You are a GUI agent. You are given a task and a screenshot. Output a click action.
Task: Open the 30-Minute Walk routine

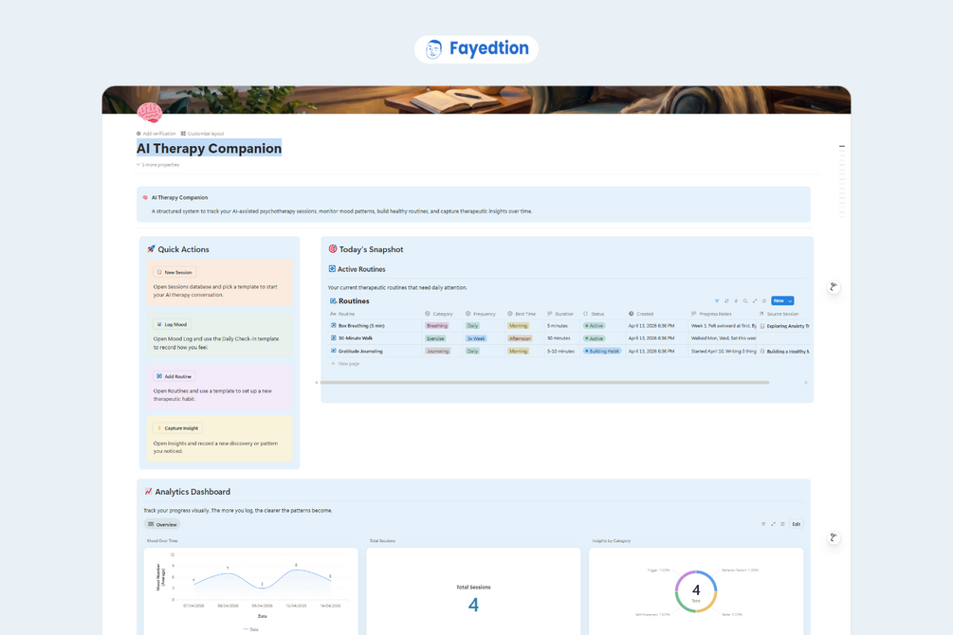point(356,338)
